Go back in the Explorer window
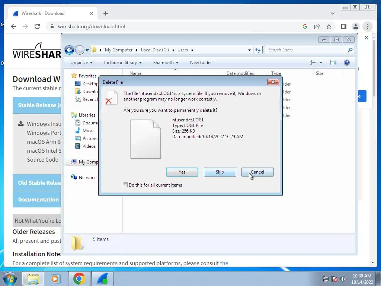The height and width of the screenshot is (286, 381). 69,50
